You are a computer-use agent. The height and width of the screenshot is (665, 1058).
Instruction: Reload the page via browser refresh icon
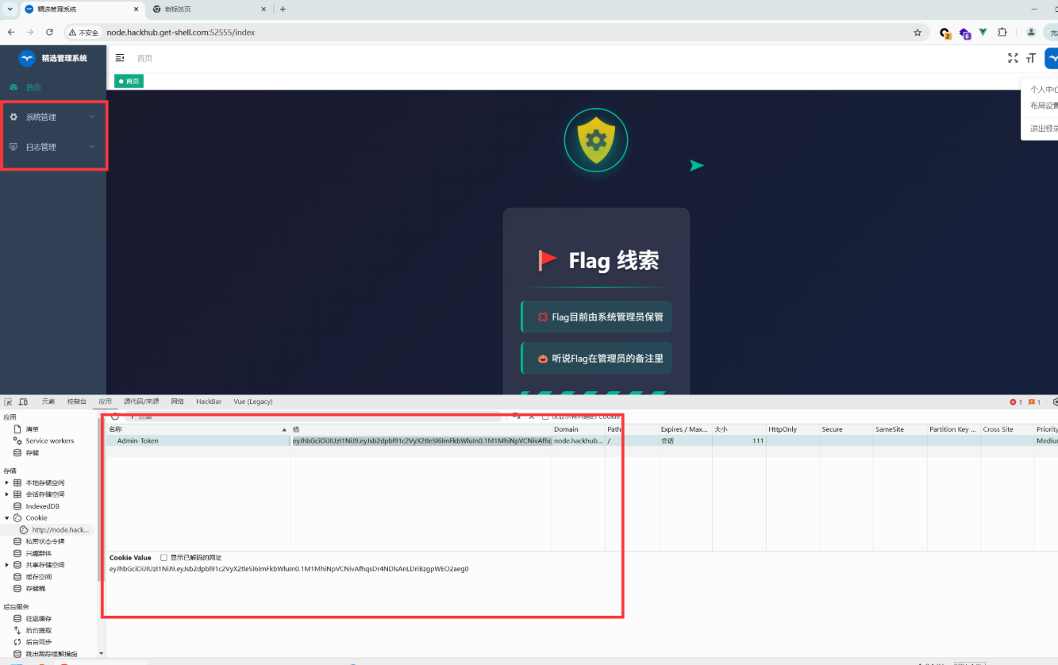click(x=49, y=33)
